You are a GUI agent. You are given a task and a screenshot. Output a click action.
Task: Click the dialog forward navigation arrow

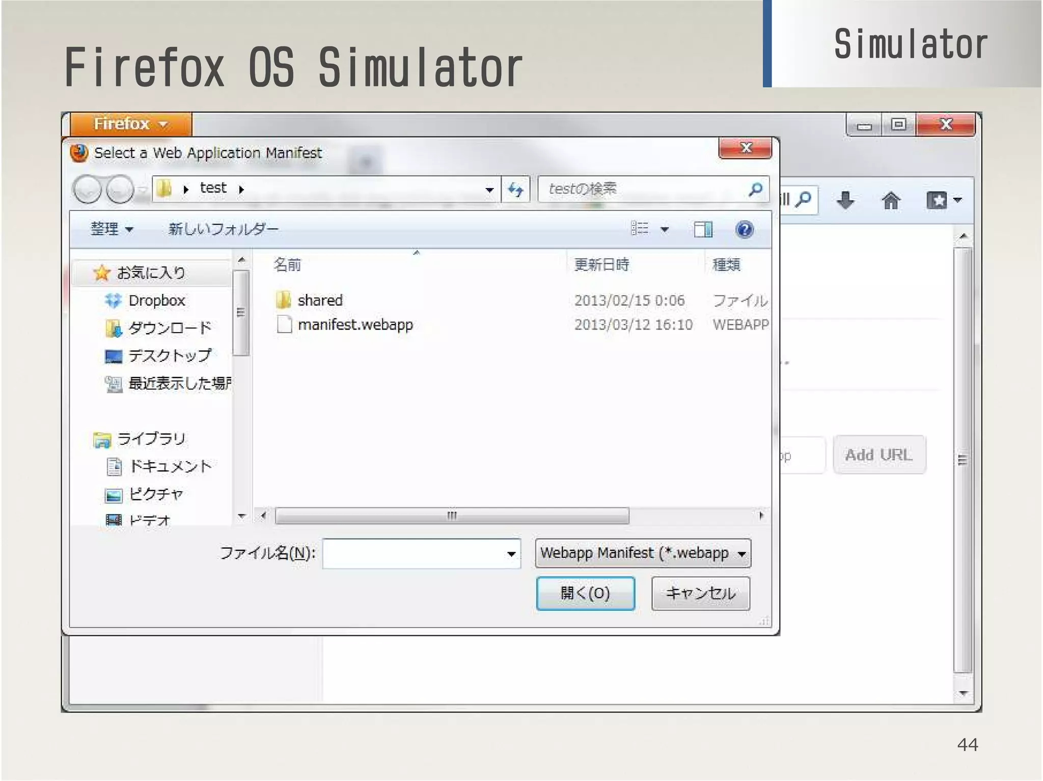(x=120, y=190)
